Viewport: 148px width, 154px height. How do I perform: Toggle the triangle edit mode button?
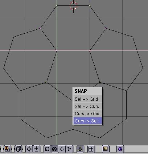click(80, 149)
